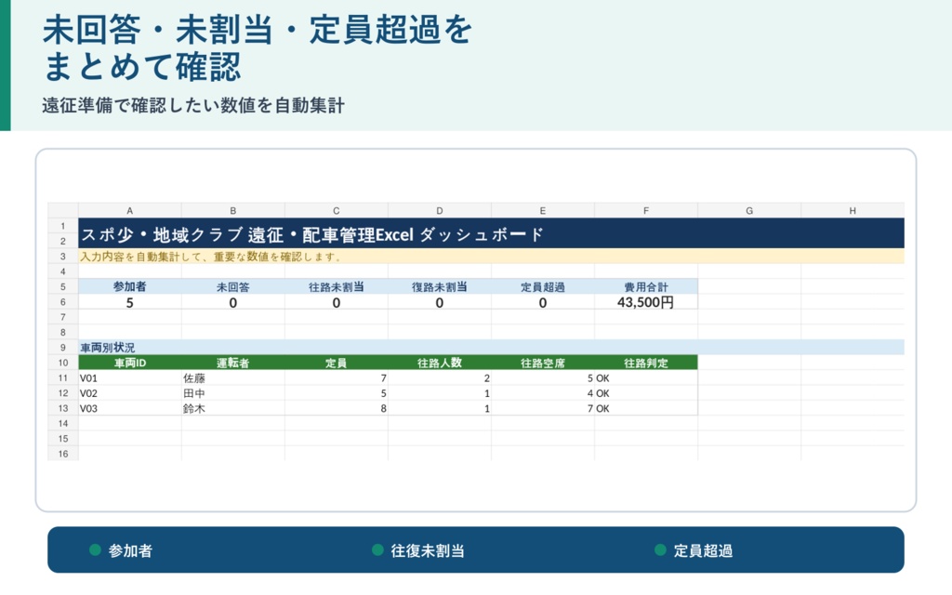
Task: Click the 車両ID column header cell
Action: coord(130,363)
